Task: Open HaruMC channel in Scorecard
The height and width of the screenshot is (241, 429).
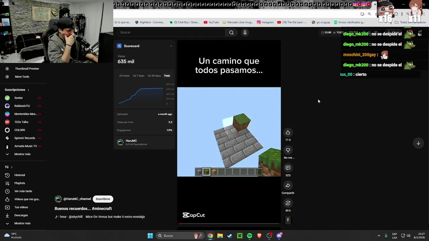Action: click(x=144, y=142)
